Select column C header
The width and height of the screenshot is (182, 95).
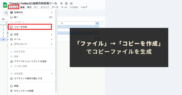[97, 23]
